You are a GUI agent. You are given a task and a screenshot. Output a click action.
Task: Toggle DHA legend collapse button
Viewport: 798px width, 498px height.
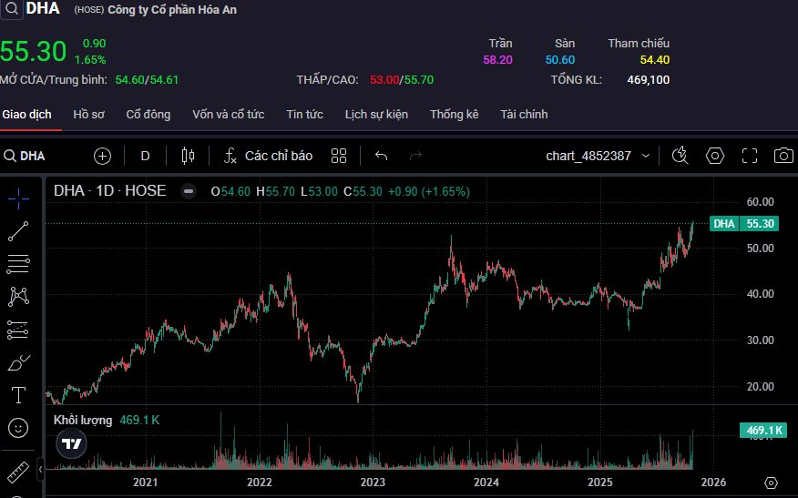[188, 191]
